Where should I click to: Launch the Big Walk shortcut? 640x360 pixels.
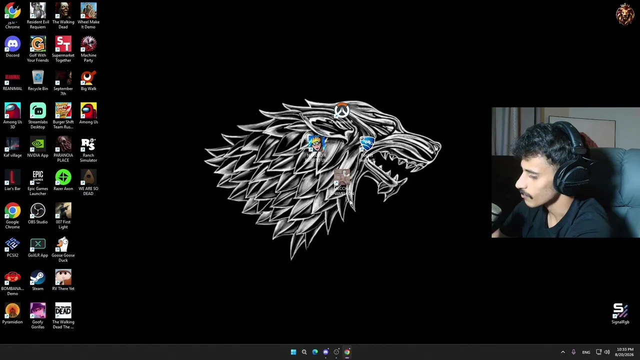click(x=88, y=80)
